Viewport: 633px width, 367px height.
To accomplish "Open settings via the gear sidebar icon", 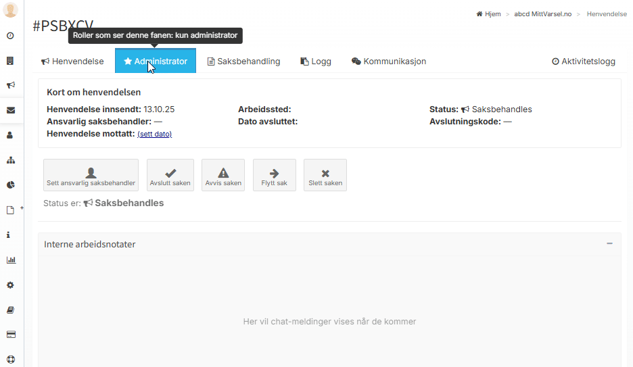I will (11, 285).
